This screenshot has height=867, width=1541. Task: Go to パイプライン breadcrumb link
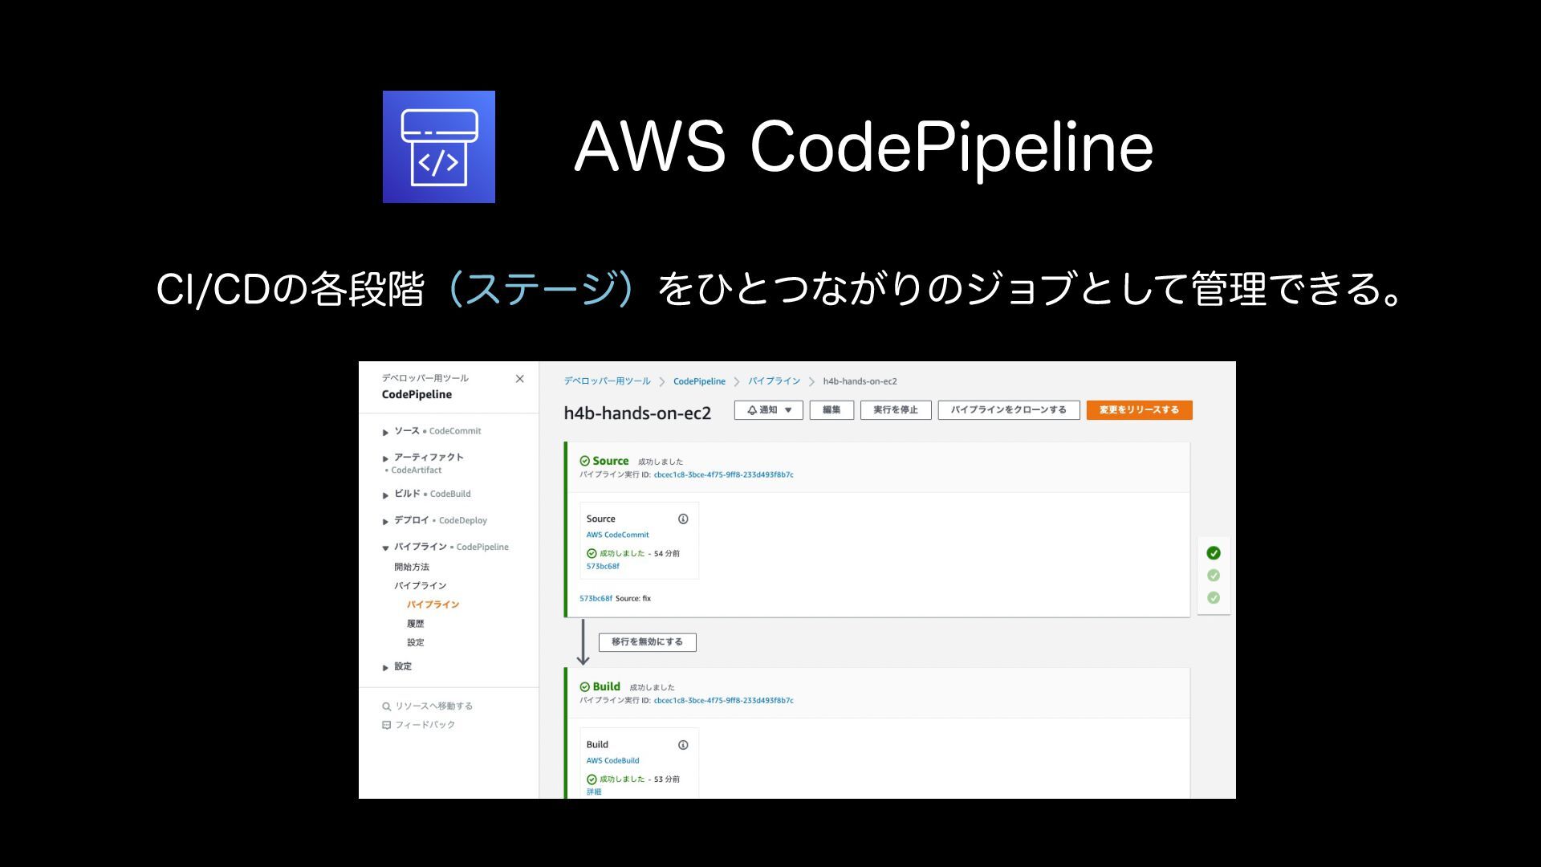click(x=774, y=381)
